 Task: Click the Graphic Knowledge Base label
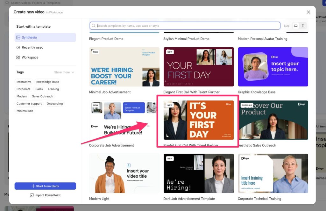(x=257, y=92)
